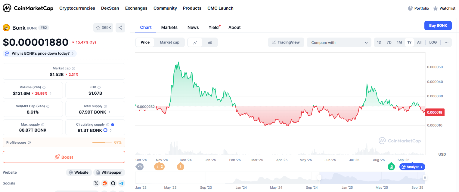Open the Telegram social icon
Image resolution: width=459 pixels, height=192 pixels.
point(121,183)
